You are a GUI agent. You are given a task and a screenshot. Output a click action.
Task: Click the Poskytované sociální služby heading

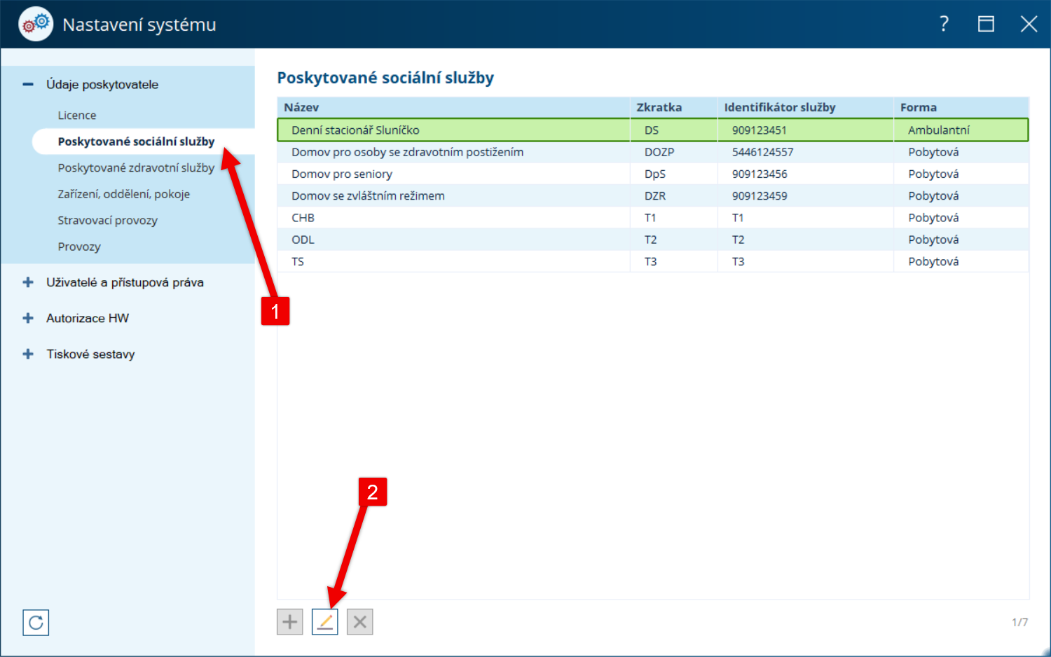coord(385,78)
